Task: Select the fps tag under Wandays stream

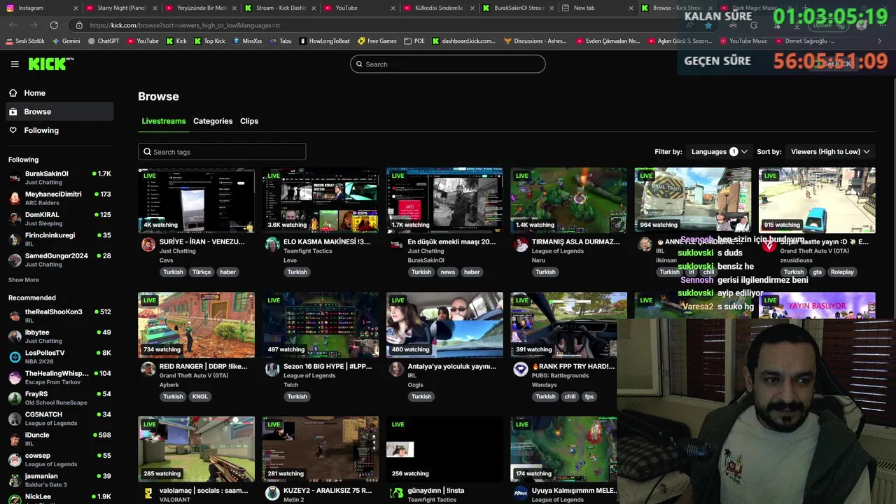Action: pos(589,396)
